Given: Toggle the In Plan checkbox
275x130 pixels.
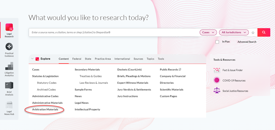Looking at the screenshot, I should (x=217, y=42).
